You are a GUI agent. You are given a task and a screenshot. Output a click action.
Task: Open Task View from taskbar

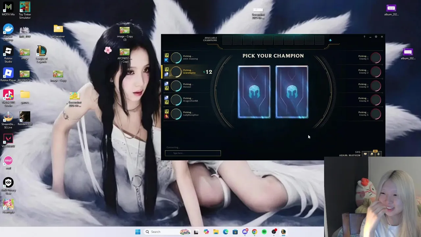196,232
